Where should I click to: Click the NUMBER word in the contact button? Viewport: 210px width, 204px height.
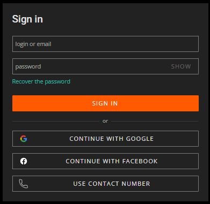(x=136, y=184)
